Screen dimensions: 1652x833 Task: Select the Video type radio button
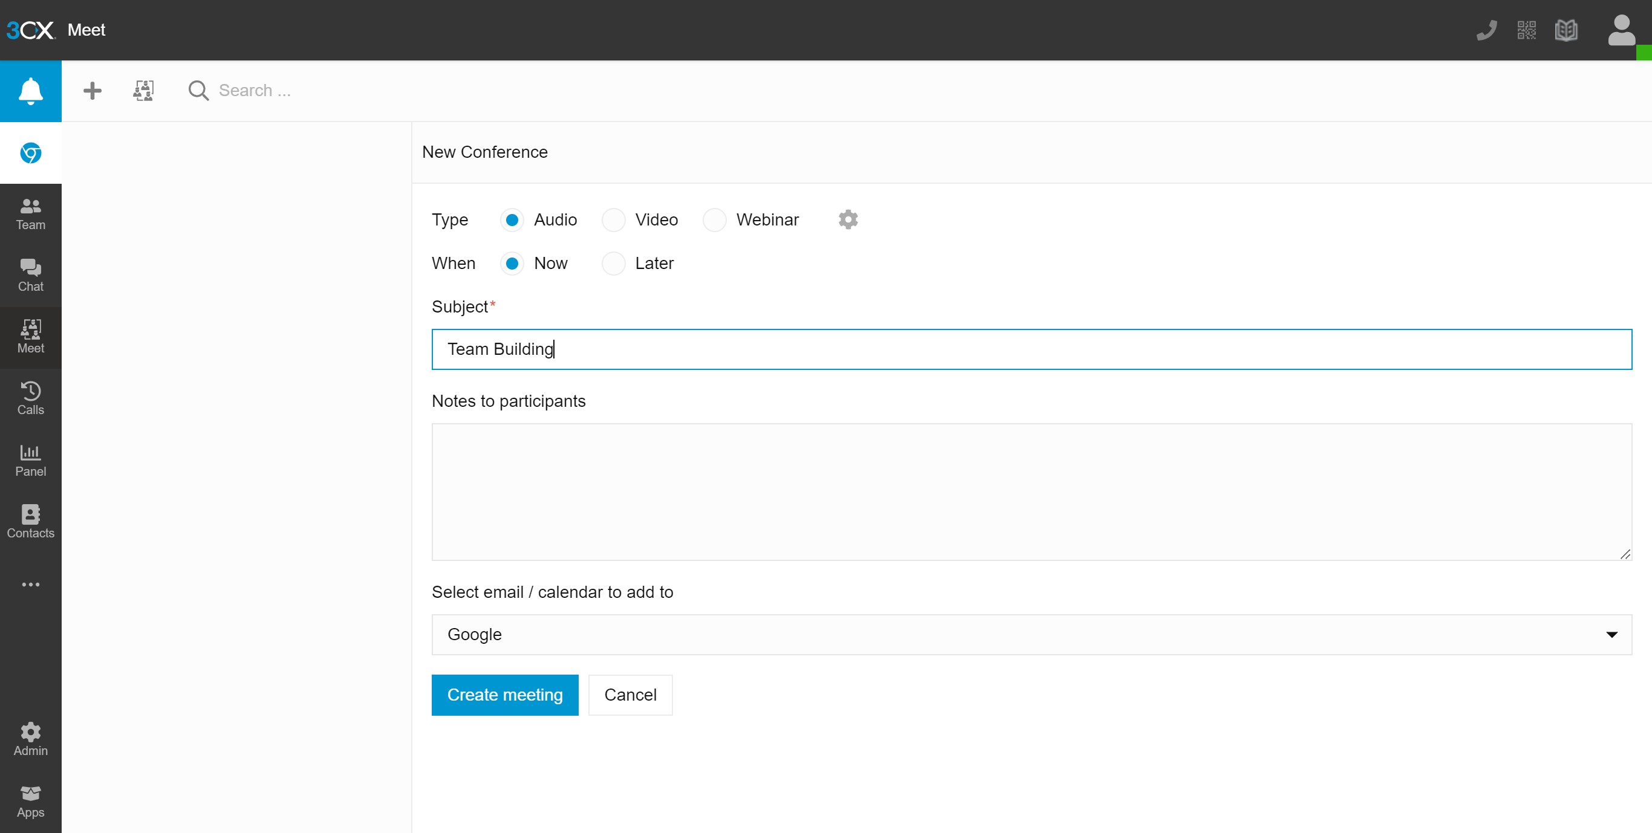click(613, 220)
